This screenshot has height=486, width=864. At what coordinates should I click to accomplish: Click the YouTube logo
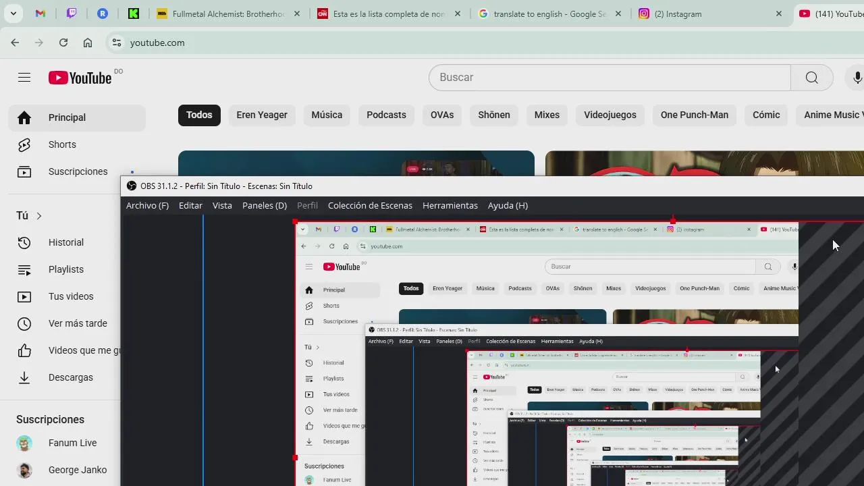coord(80,78)
